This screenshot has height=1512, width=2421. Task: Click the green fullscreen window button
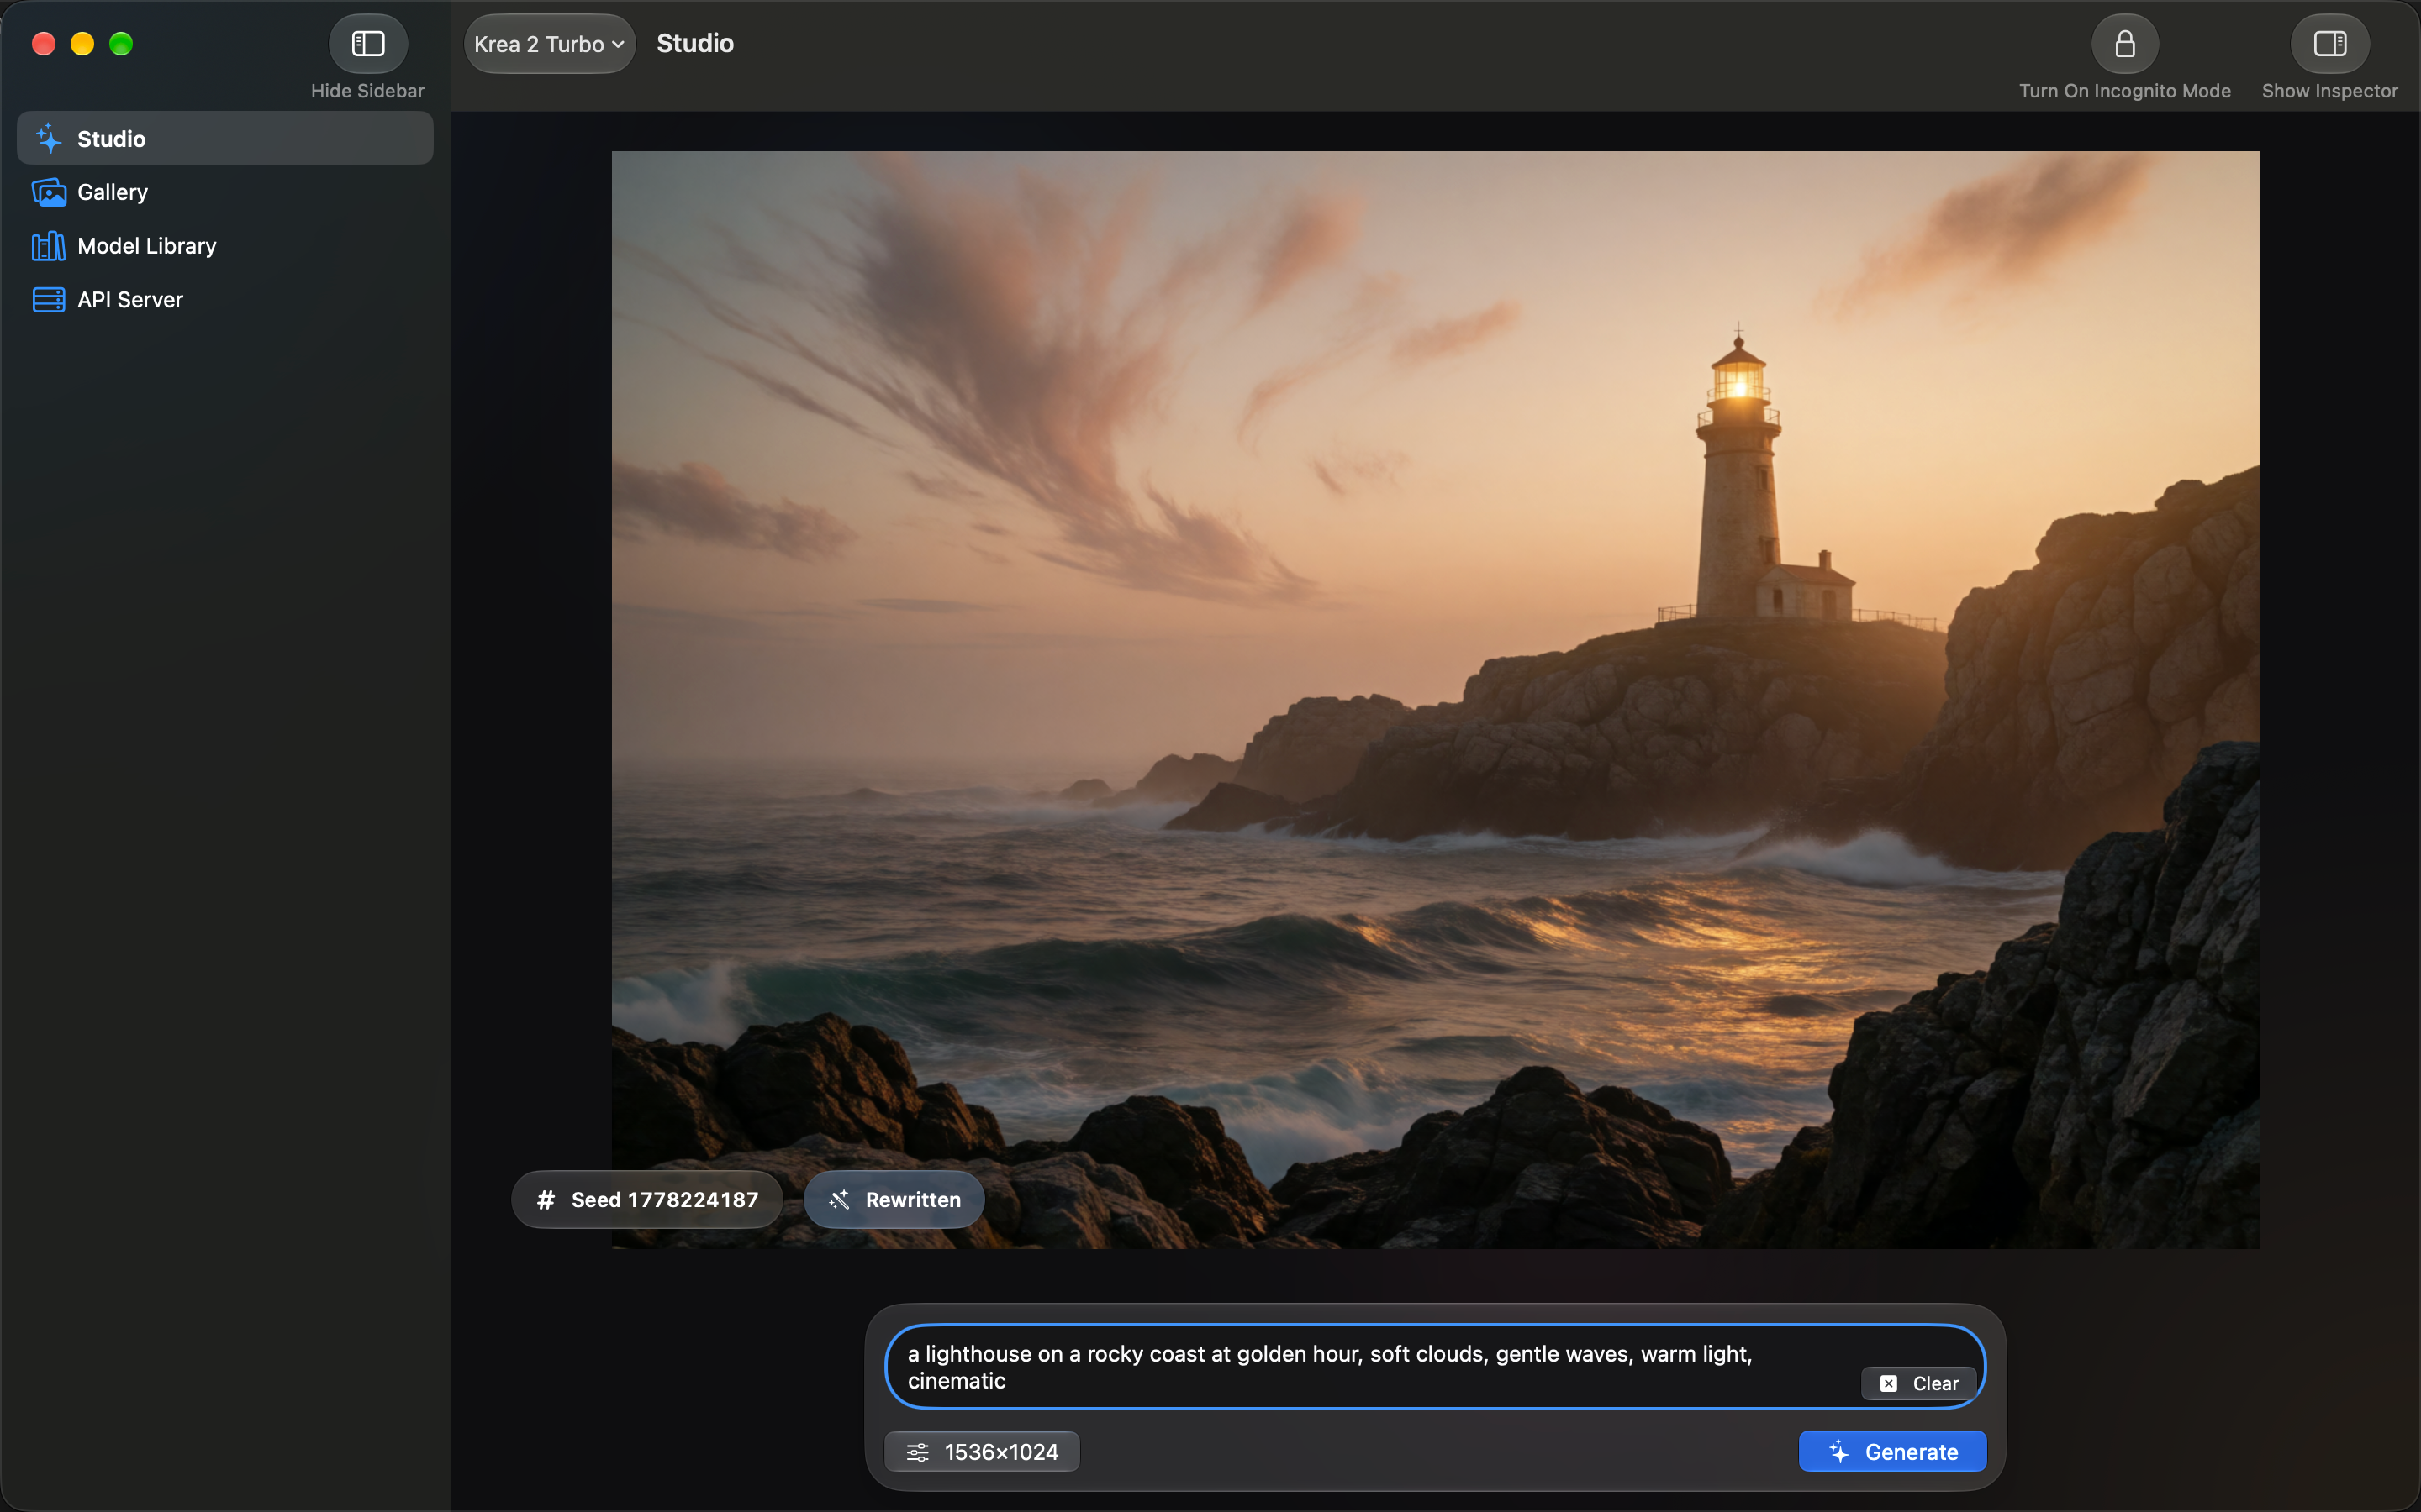click(121, 44)
